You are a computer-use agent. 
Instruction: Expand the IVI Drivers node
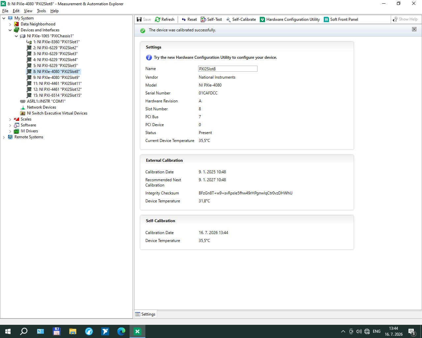[x=10, y=131]
